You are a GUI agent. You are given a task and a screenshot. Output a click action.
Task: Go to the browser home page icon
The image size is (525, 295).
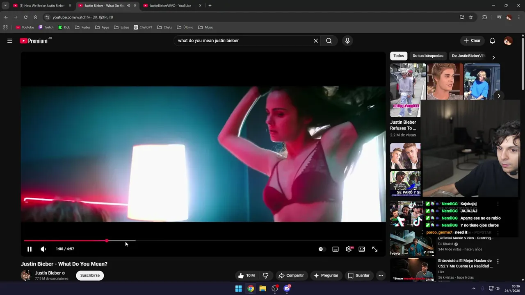click(x=35, y=17)
